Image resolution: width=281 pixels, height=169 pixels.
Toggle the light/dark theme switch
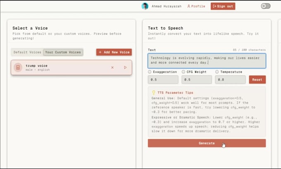[x=266, y=6]
